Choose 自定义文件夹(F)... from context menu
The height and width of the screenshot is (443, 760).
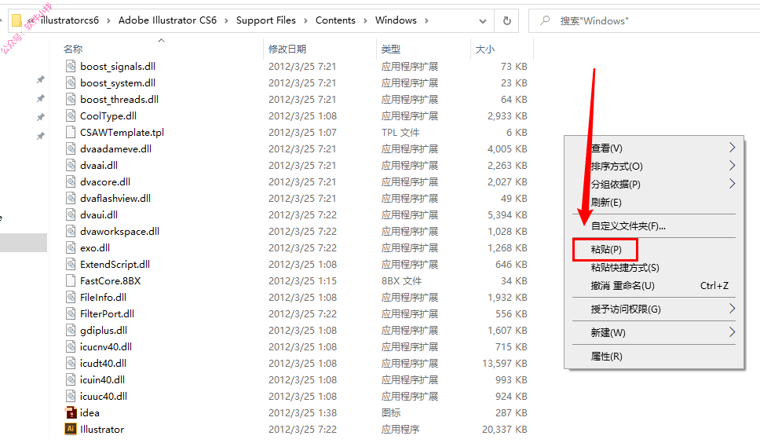tap(654, 226)
